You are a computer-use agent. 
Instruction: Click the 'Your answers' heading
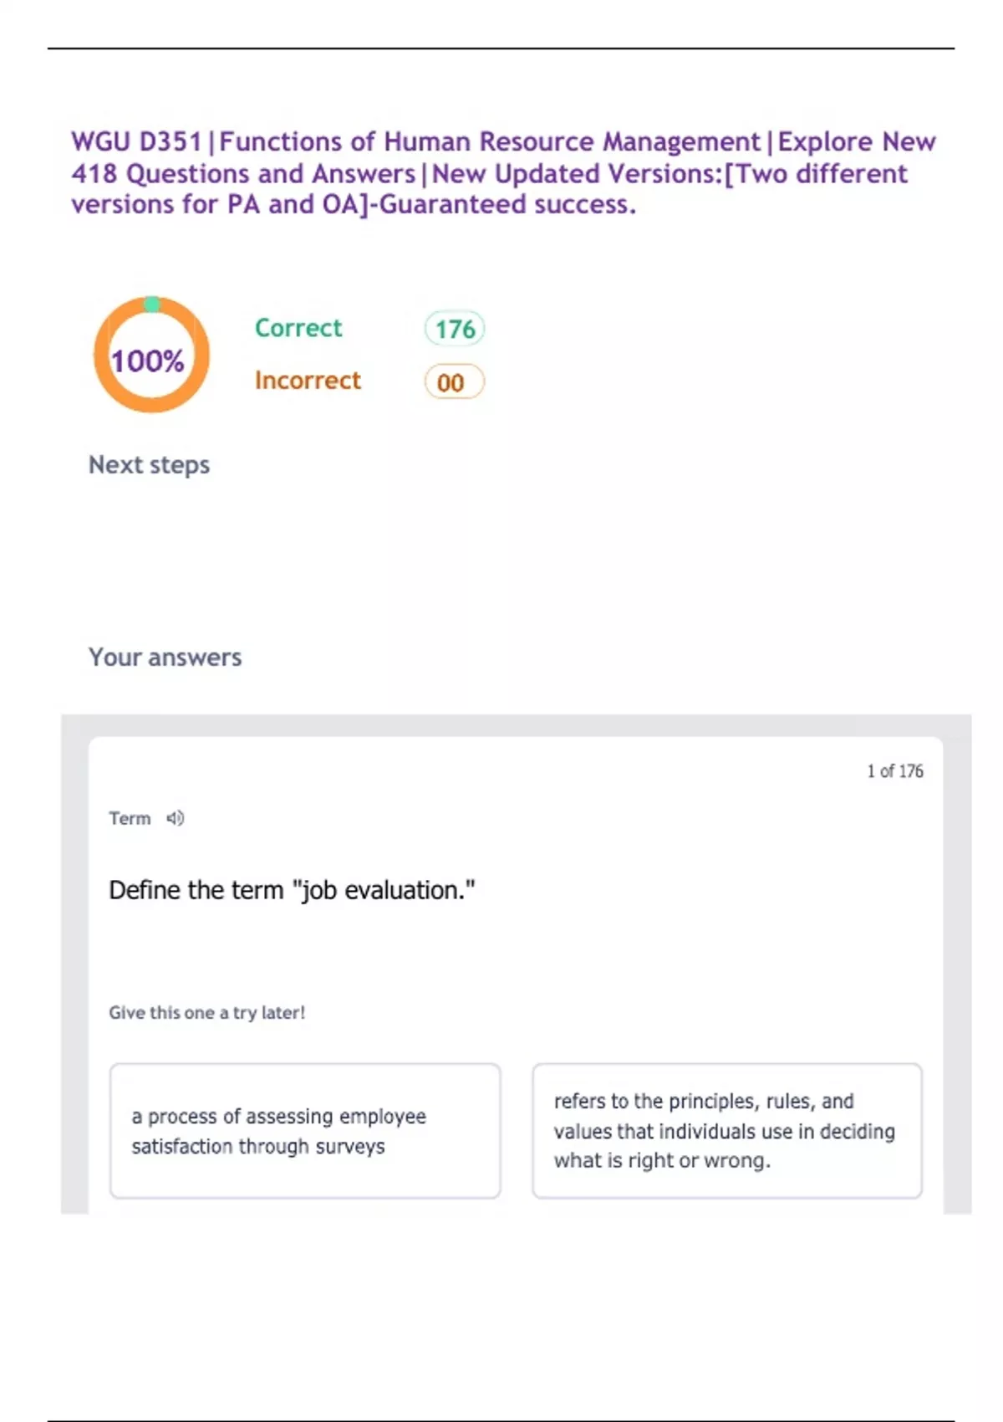click(165, 657)
